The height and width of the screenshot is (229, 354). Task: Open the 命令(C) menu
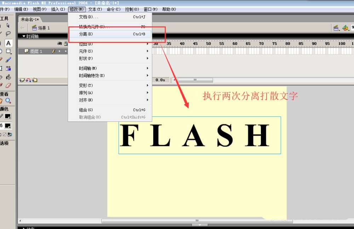(x=114, y=9)
